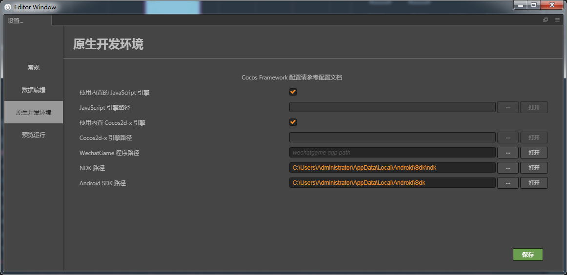567x275 pixels.
Task: Open the panel hamburger menu icon
Action: coord(557,20)
